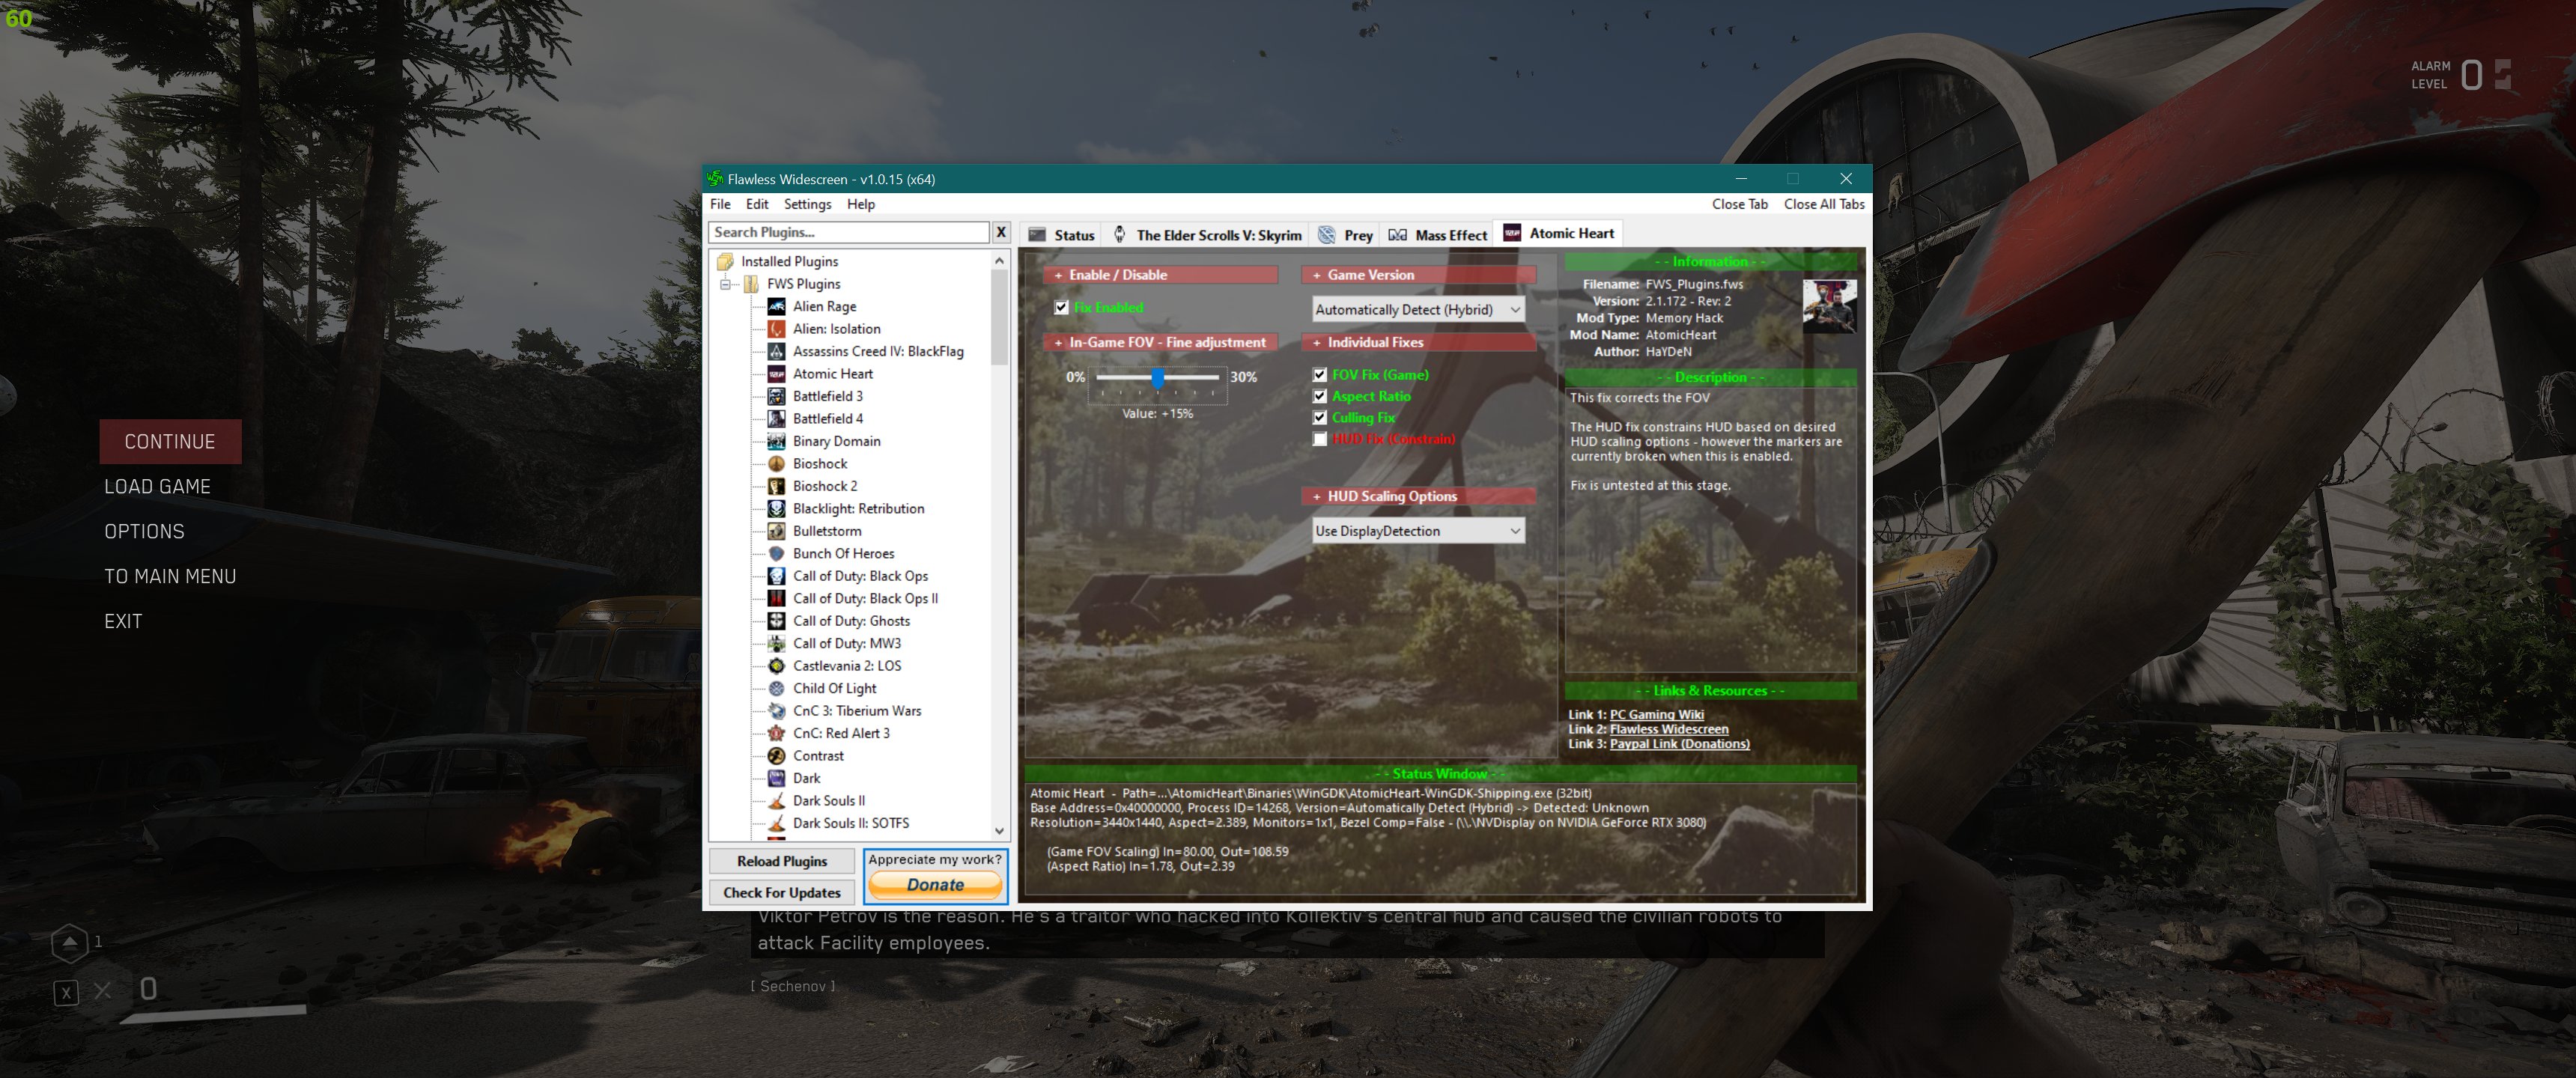
Task: Select the Alien: Isolation plugin icon
Action: (x=776, y=329)
